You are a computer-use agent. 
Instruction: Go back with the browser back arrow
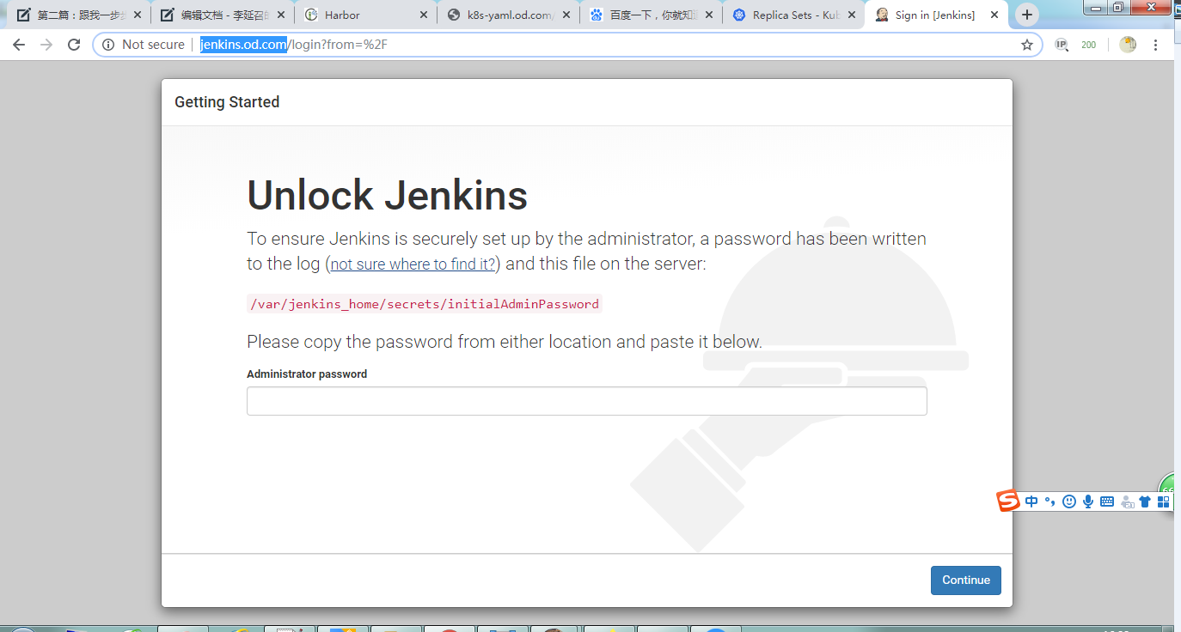click(x=19, y=45)
